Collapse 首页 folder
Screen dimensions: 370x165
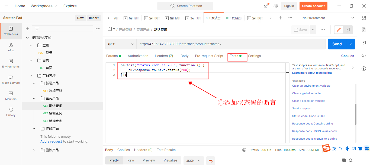coord(31,60)
